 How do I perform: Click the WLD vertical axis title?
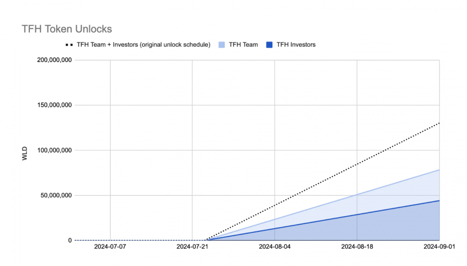point(25,154)
